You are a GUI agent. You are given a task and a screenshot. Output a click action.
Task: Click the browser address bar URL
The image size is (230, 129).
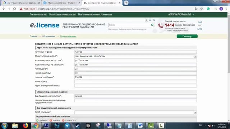(x=64, y=9)
